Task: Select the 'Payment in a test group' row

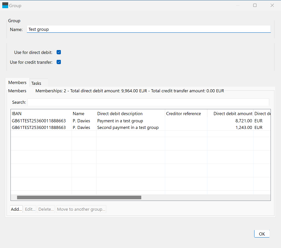Action: click(120, 121)
